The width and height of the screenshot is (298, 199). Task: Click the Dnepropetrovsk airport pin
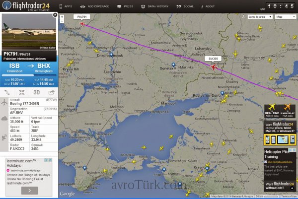(111, 55)
